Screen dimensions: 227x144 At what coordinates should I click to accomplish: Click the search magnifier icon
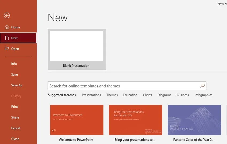202,86
